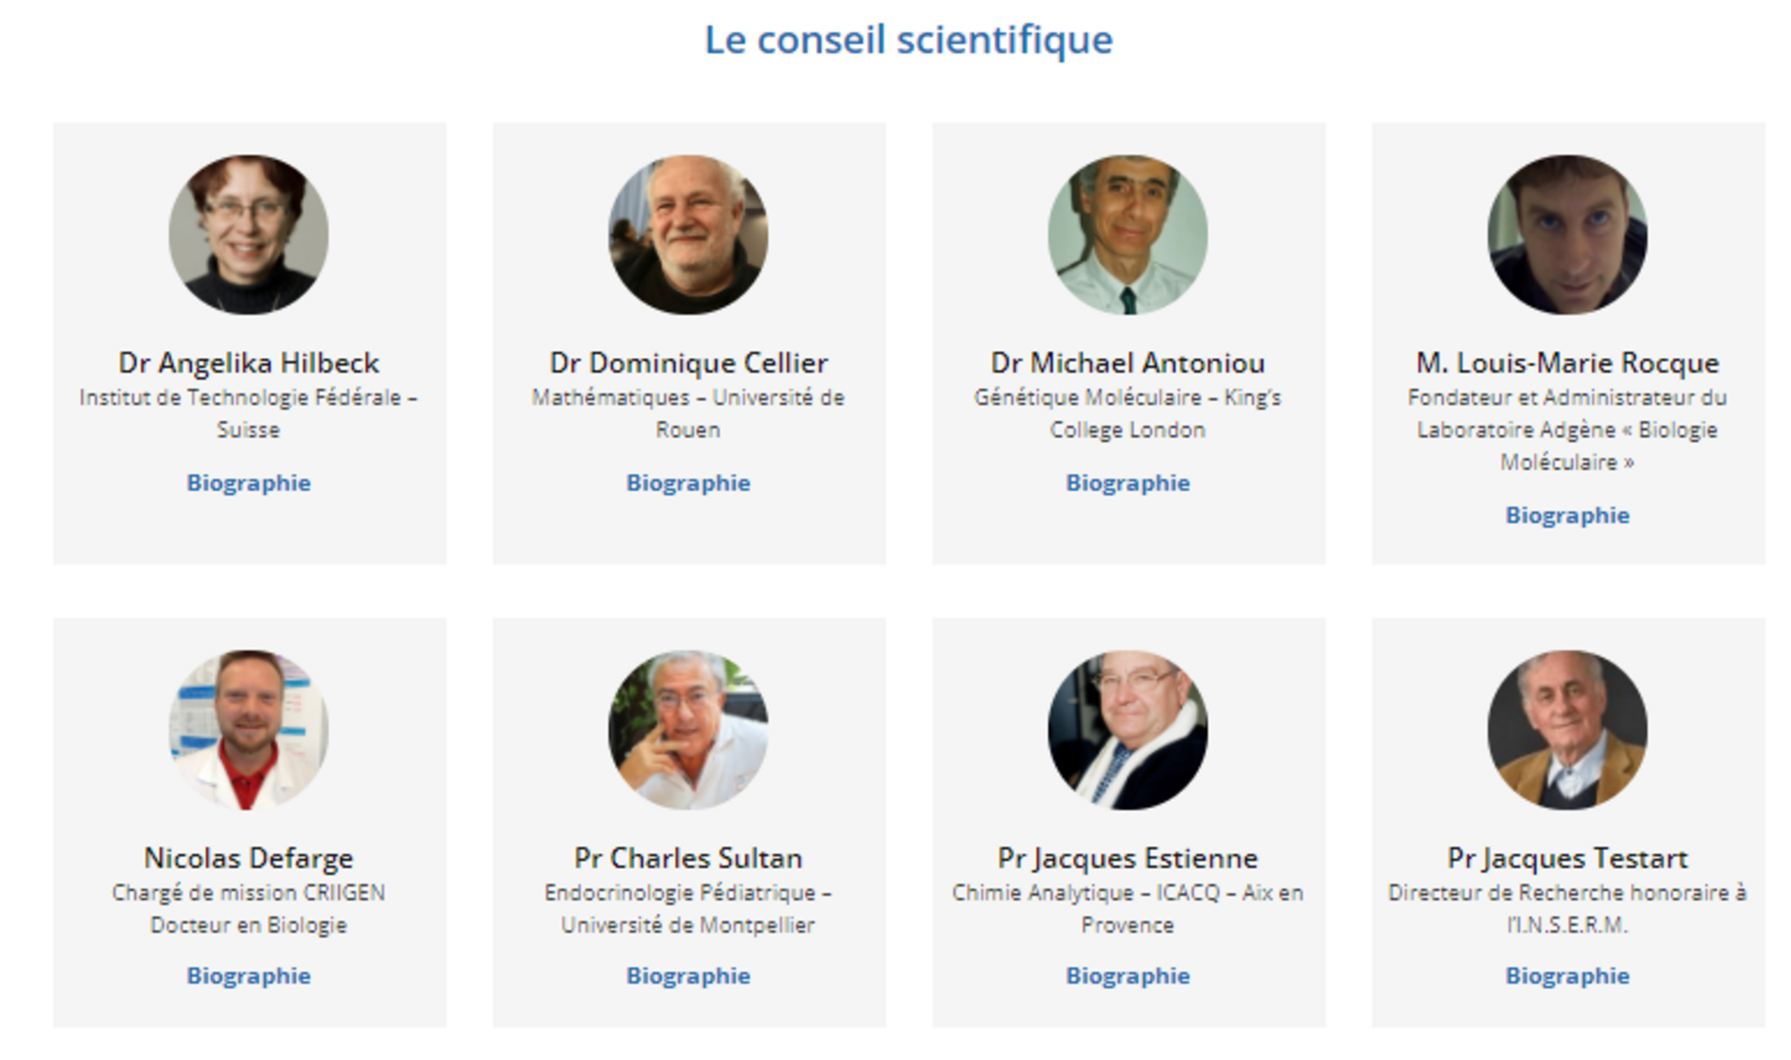Click the photo above Pr Jacques Estienne's name
The height and width of the screenshot is (1060, 1791).
[1128, 729]
